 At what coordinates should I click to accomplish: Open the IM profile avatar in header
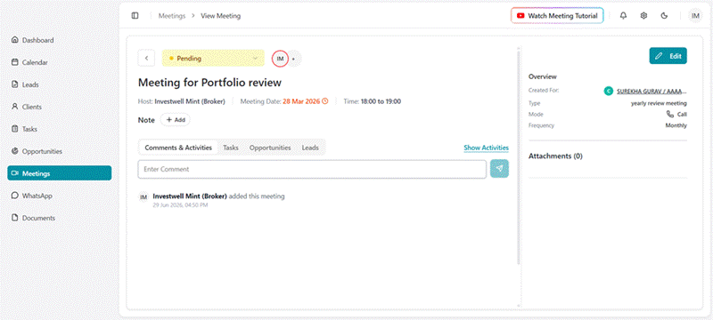click(695, 16)
